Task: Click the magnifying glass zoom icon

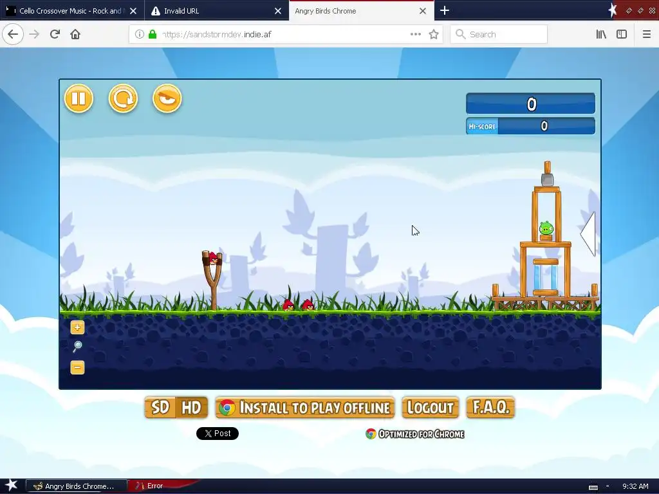Action: click(77, 347)
